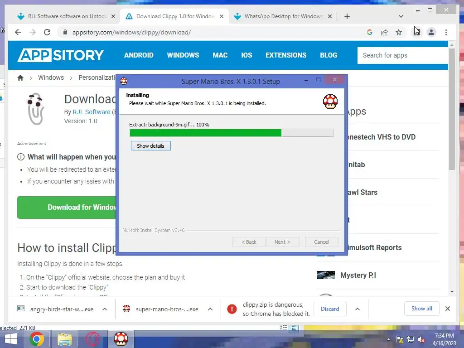Open the Stimulsoft Reports link
Image resolution: width=464 pixels, height=348 pixels.
point(375,248)
